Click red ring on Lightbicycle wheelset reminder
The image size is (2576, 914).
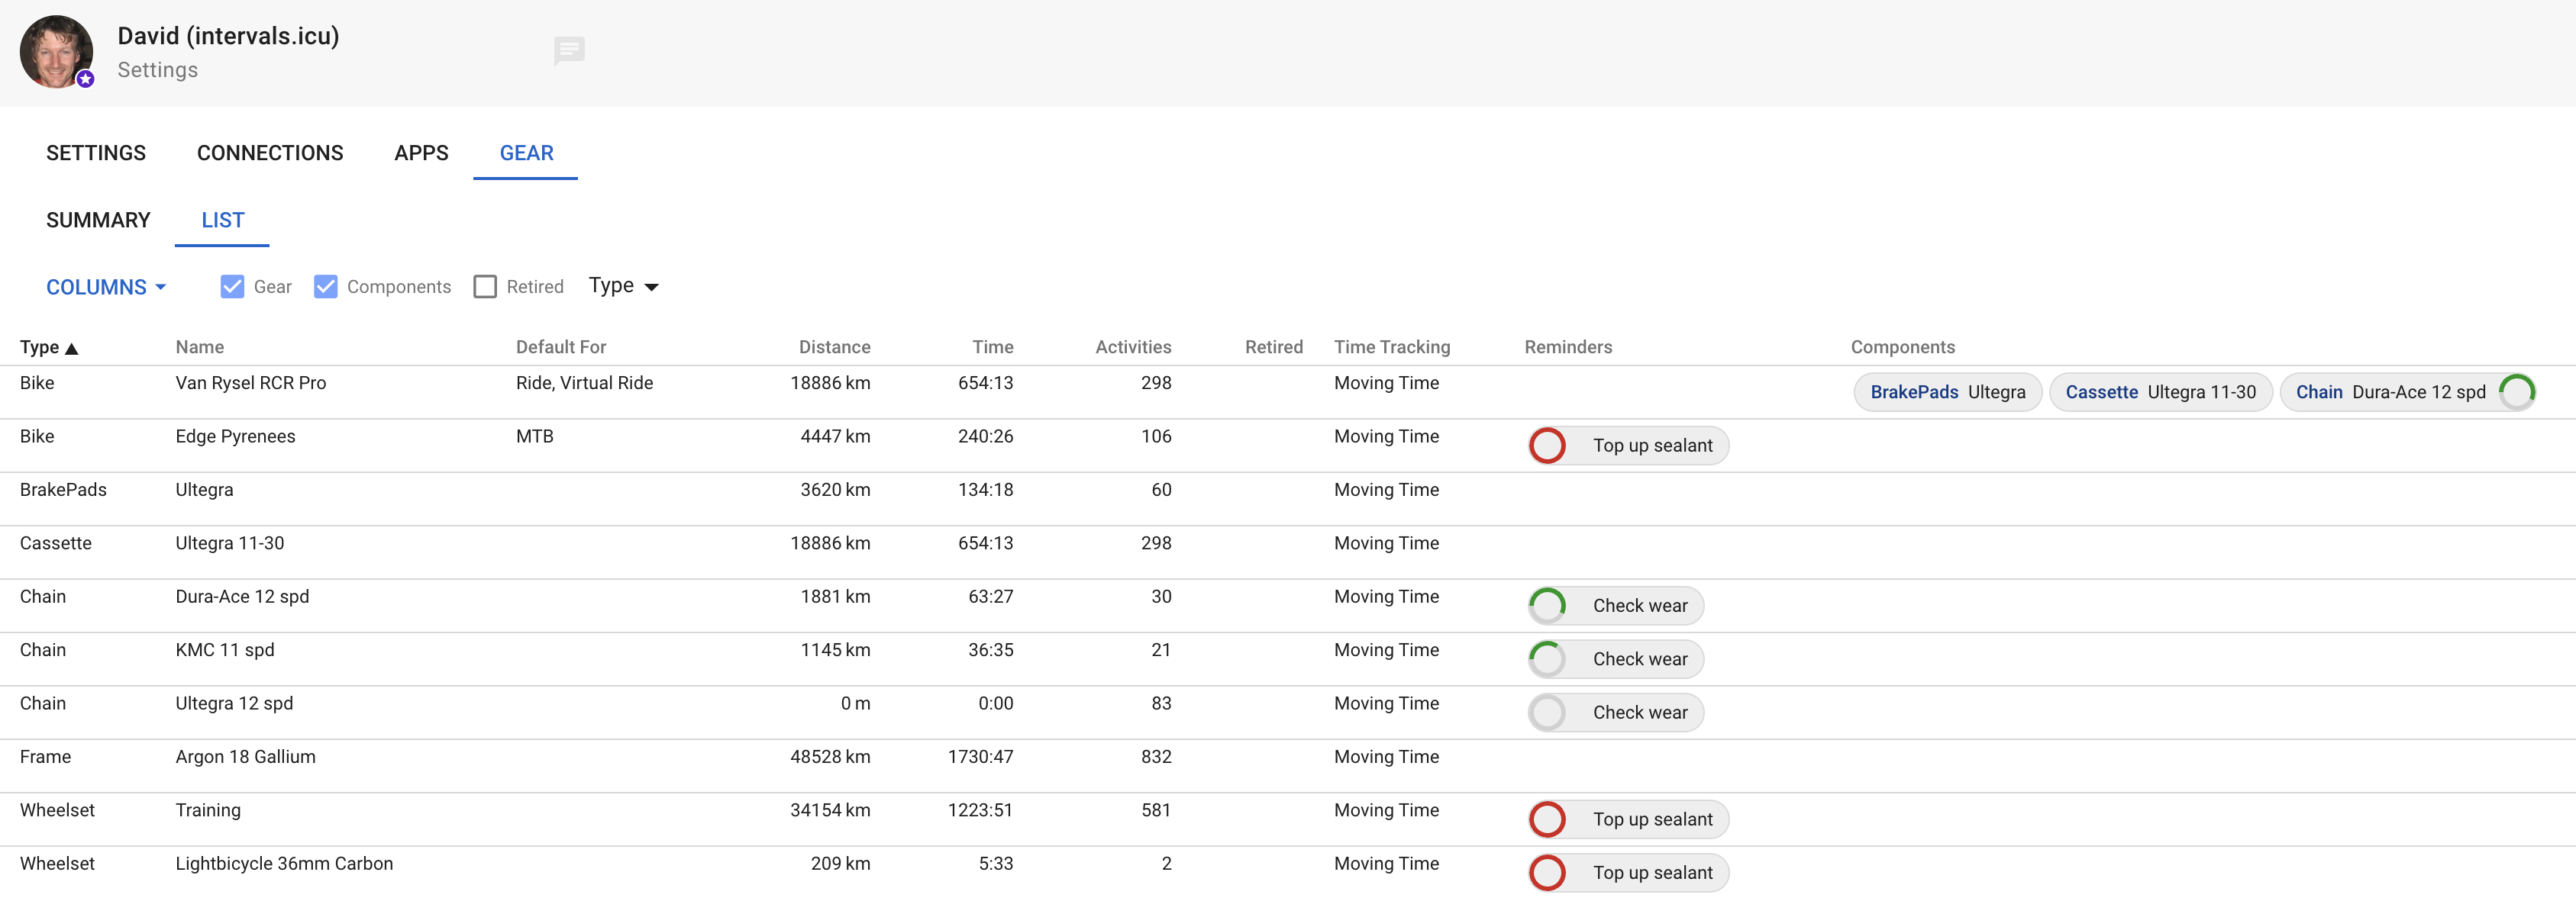1547,873
